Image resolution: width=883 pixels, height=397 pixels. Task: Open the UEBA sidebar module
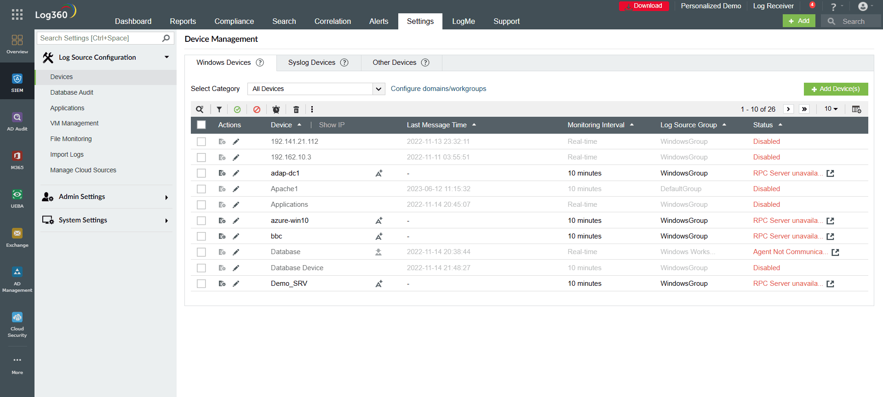[17, 199]
